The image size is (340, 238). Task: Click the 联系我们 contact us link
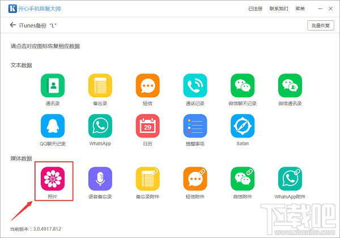(279, 8)
